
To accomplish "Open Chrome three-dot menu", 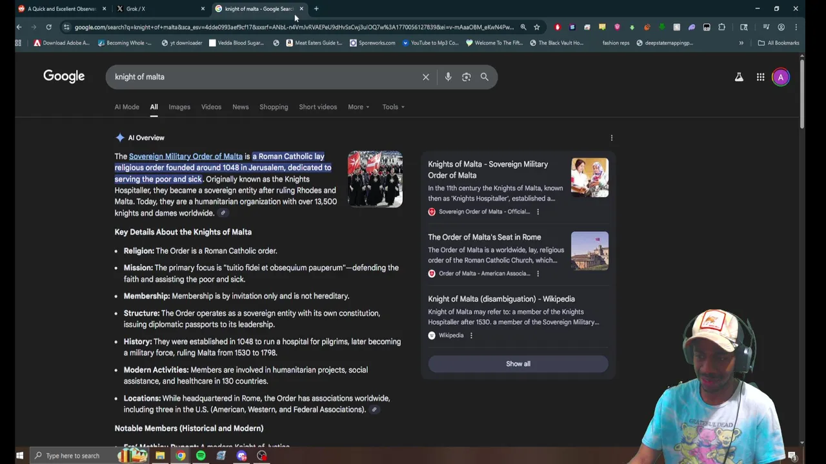I will [796, 27].
